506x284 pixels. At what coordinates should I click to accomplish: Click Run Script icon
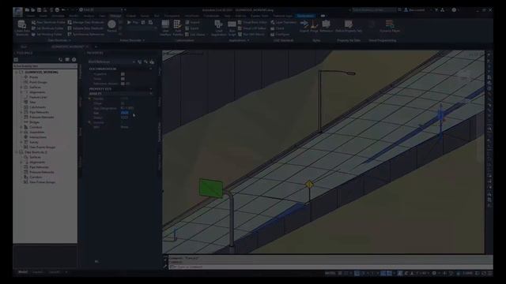click(232, 24)
